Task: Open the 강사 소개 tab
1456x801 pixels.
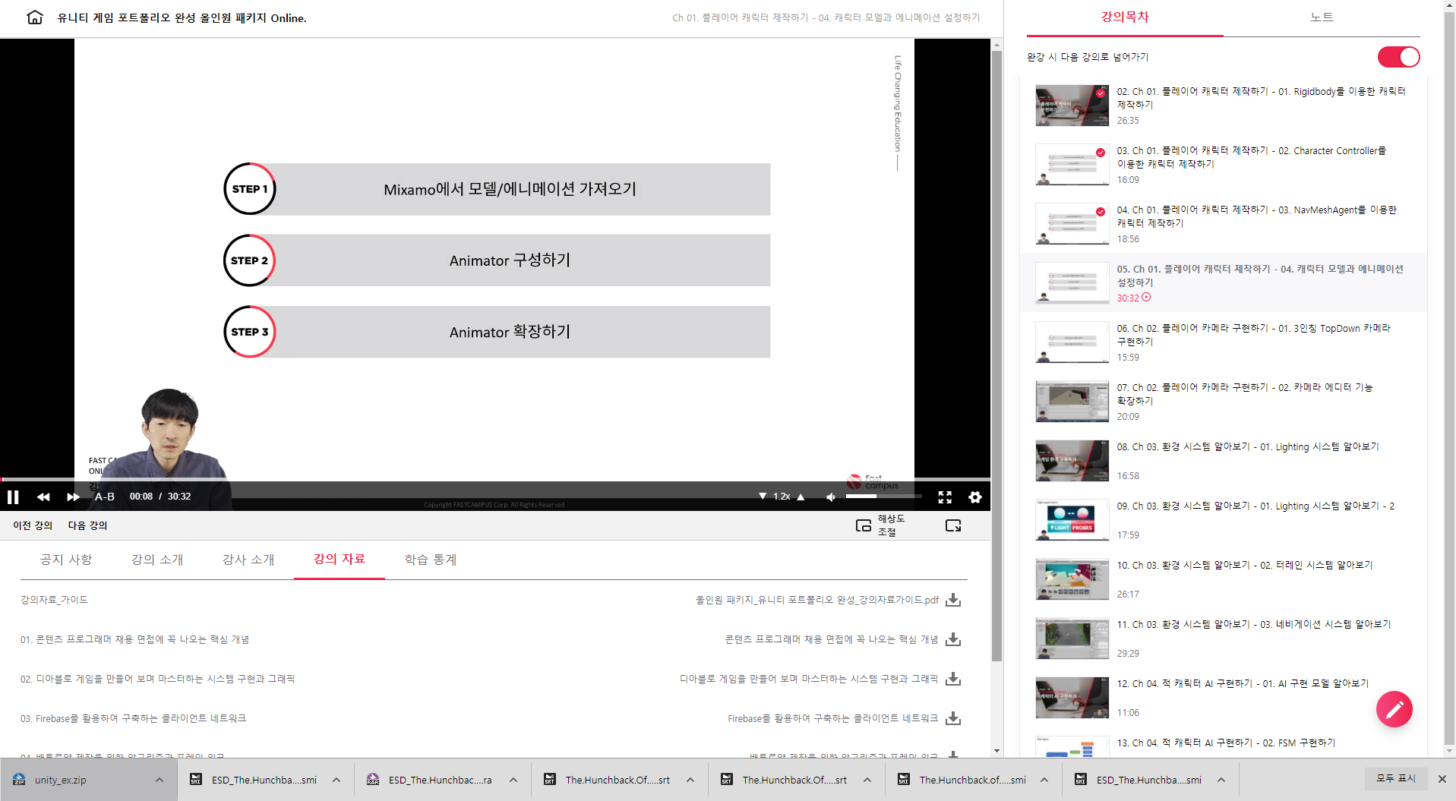Action: coord(248,560)
